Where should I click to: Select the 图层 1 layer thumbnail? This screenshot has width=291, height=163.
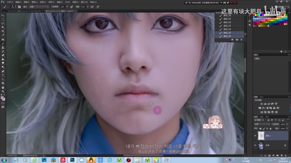point(261,136)
